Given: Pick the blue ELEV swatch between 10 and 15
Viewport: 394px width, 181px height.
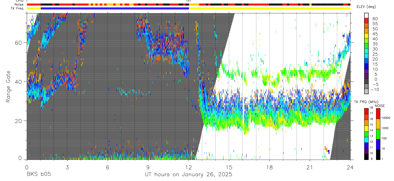Looking at the screenshot, I should pyautogui.click(x=367, y=66).
